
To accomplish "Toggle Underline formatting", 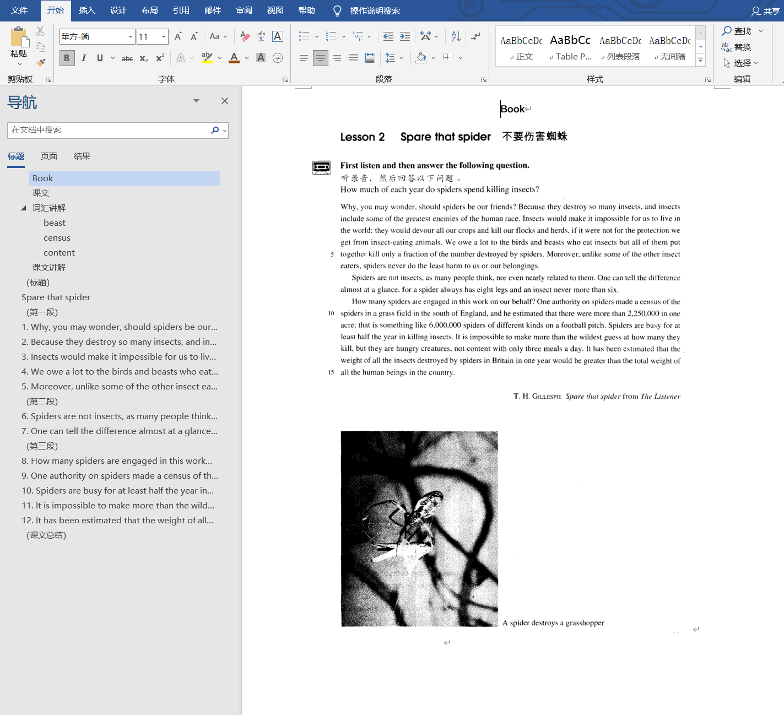I will pyautogui.click(x=100, y=58).
